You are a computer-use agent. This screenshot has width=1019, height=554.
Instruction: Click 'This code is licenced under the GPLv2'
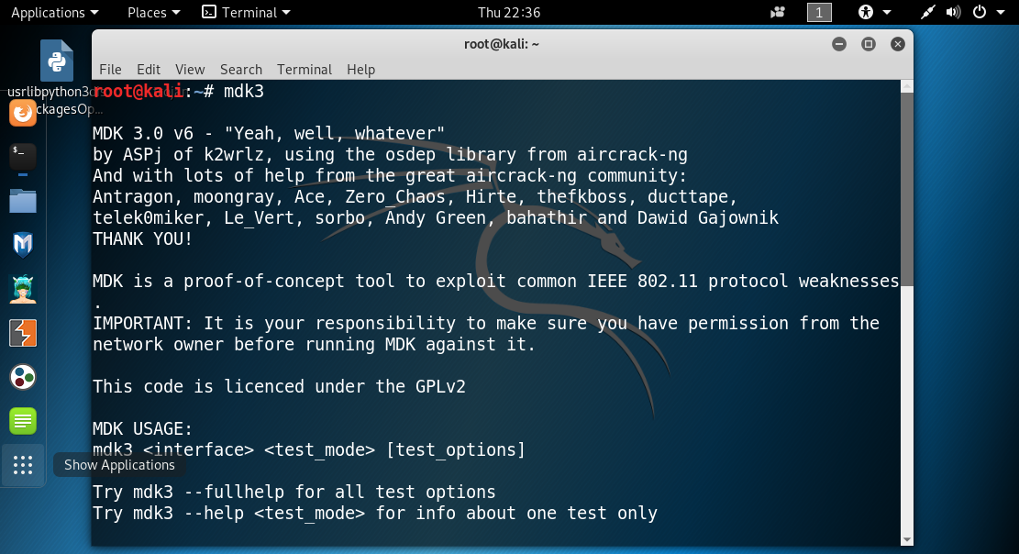(x=280, y=387)
